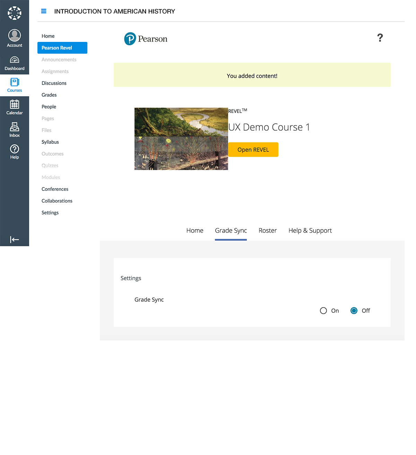Open Settings in course menu
This screenshot has height=455, width=416.
(x=50, y=213)
